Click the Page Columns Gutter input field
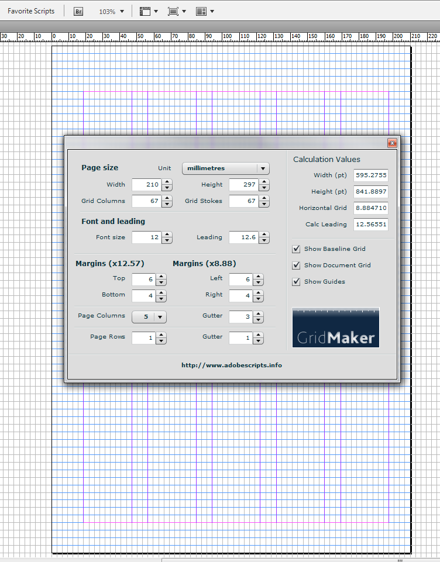440x562 pixels. point(240,317)
